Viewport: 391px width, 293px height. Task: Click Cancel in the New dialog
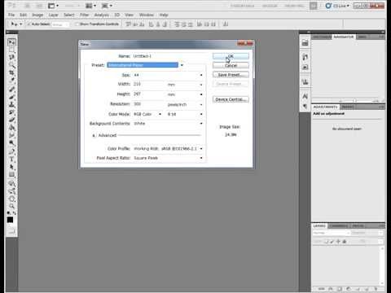[x=231, y=65]
